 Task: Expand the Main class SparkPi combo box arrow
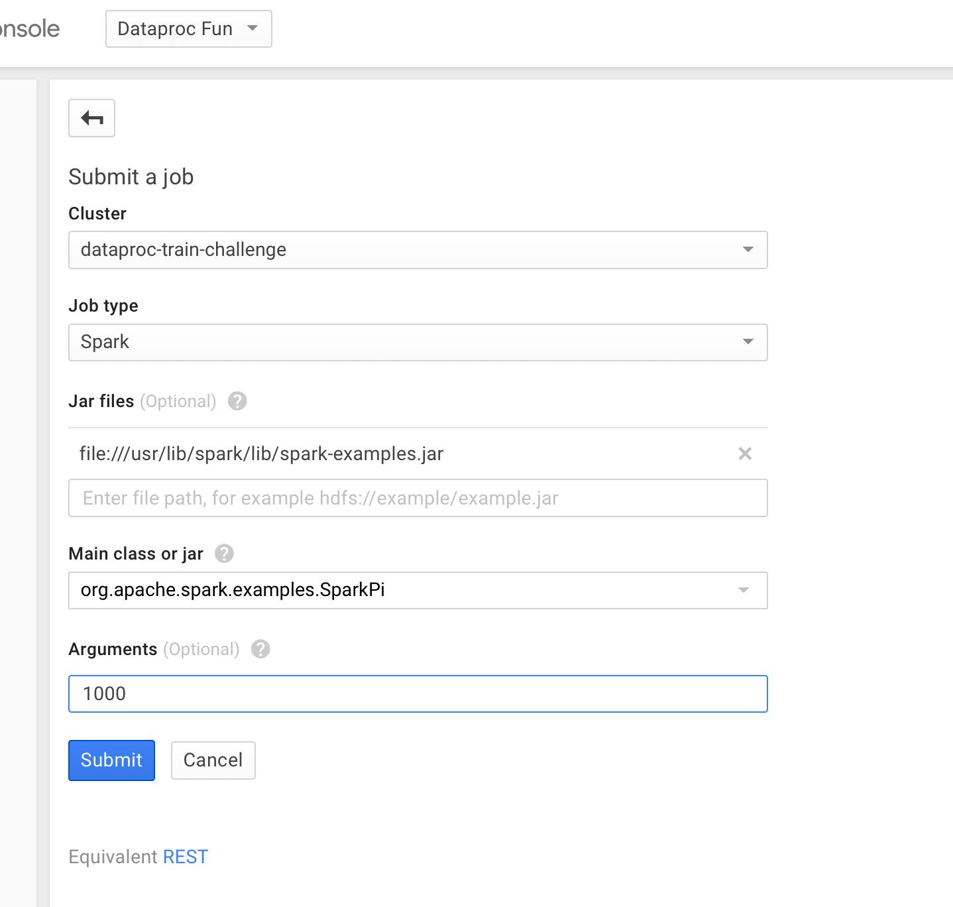coord(744,590)
